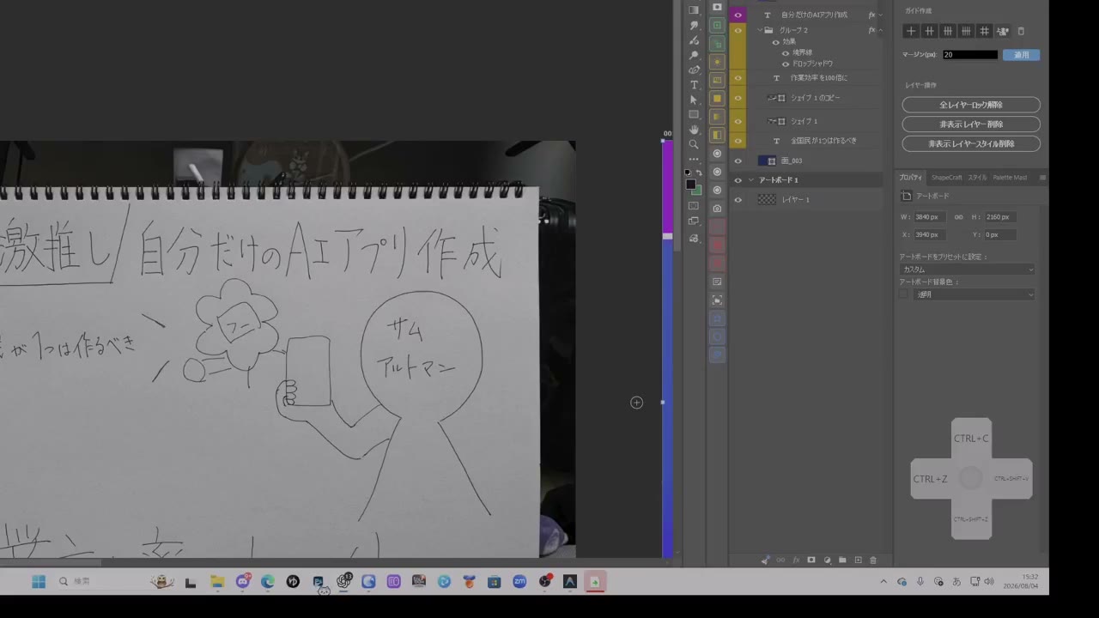Click the margin px input field

[x=970, y=55]
